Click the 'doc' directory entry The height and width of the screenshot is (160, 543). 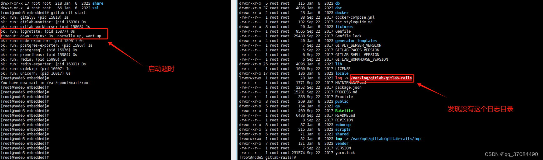tap(338, 8)
